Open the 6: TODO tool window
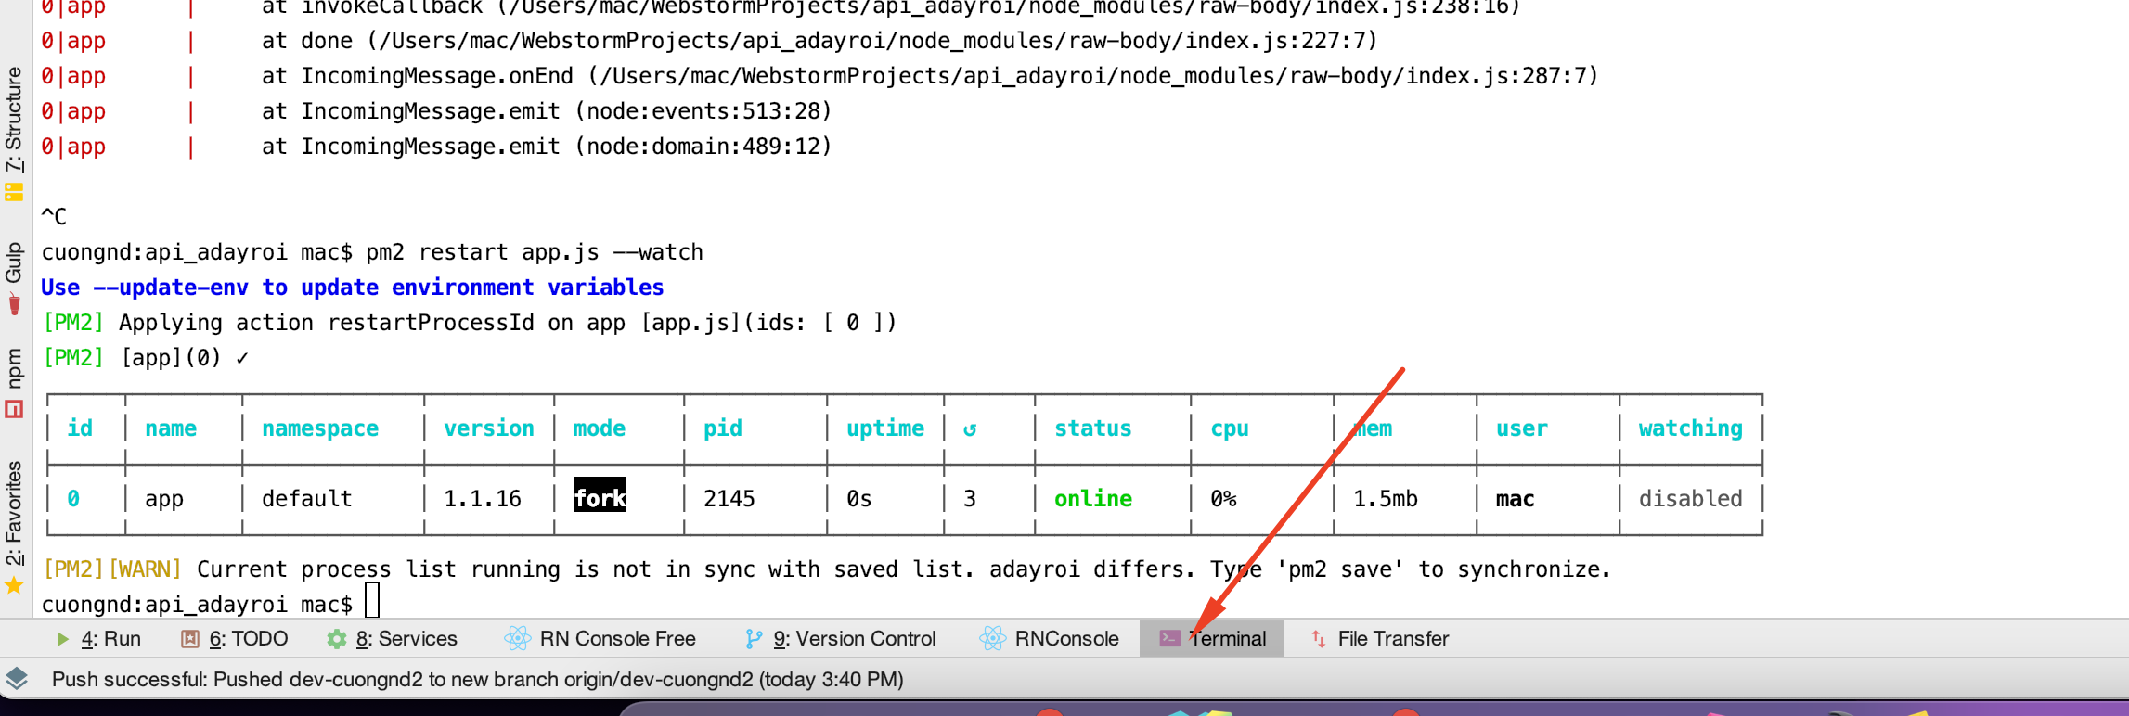Screen dimensions: 2129x716 235,638
